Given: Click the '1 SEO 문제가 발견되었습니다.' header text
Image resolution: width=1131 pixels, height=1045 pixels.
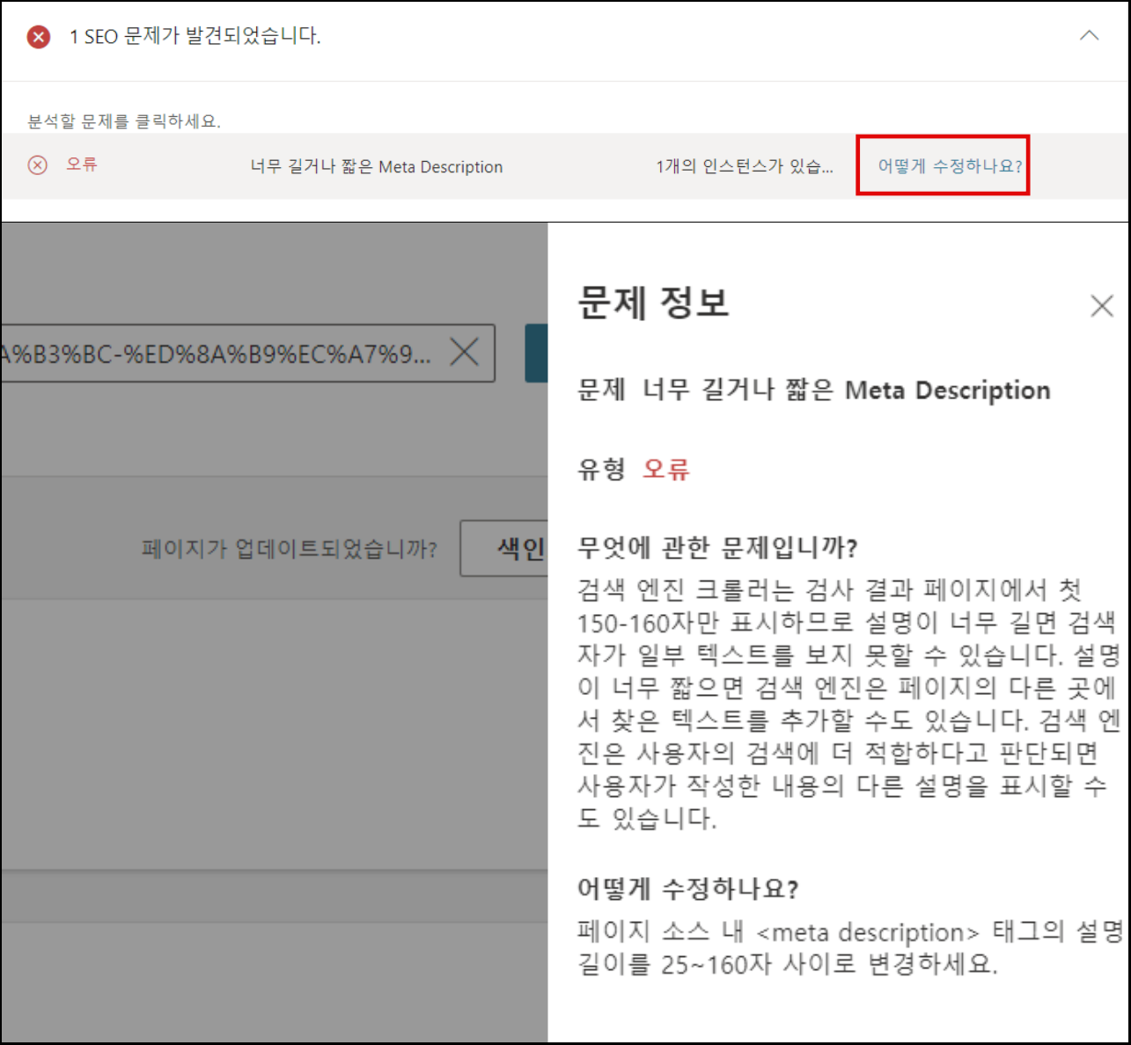Looking at the screenshot, I should 195,36.
